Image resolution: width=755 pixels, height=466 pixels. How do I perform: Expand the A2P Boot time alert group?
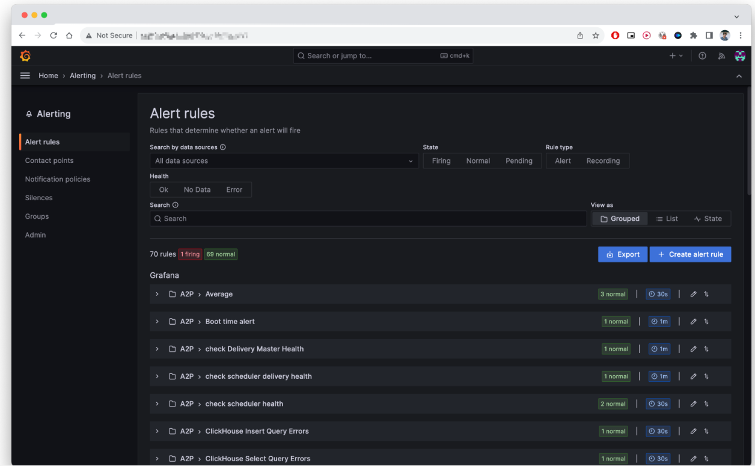tap(157, 322)
